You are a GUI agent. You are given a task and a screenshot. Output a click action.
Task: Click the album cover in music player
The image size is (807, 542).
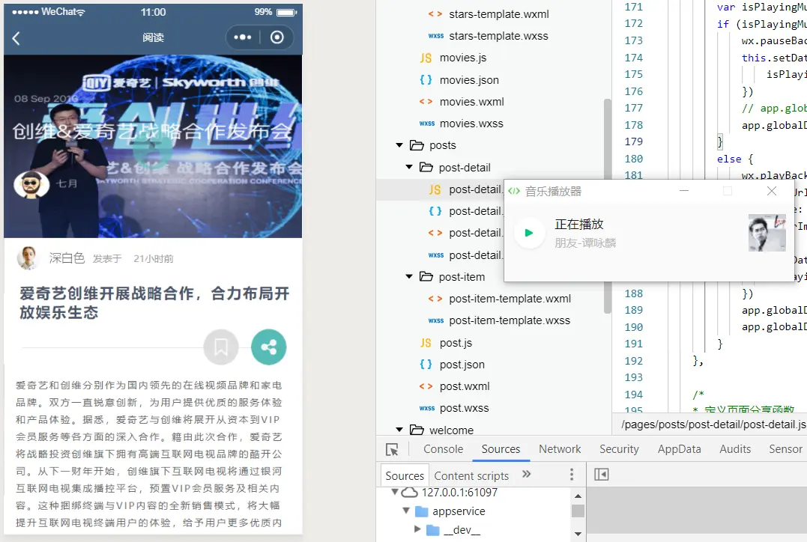click(767, 233)
